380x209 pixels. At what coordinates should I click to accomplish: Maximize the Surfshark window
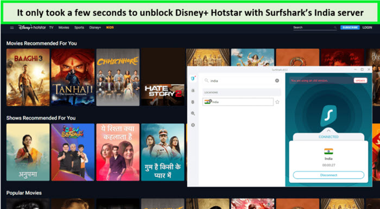(x=362, y=69)
